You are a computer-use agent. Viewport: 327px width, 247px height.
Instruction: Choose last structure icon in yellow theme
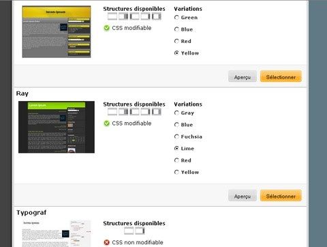[x=157, y=16]
